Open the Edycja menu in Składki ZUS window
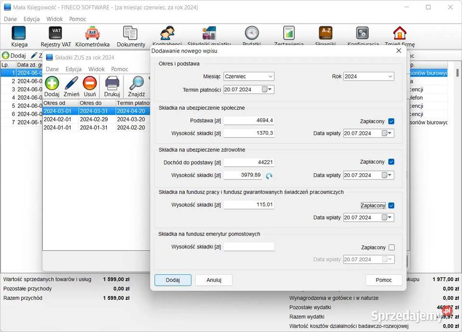 coord(74,69)
